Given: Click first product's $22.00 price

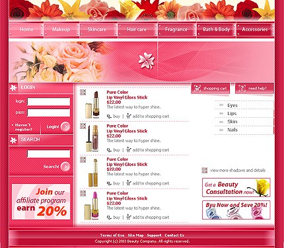Looking at the screenshot, I should [x=114, y=103].
